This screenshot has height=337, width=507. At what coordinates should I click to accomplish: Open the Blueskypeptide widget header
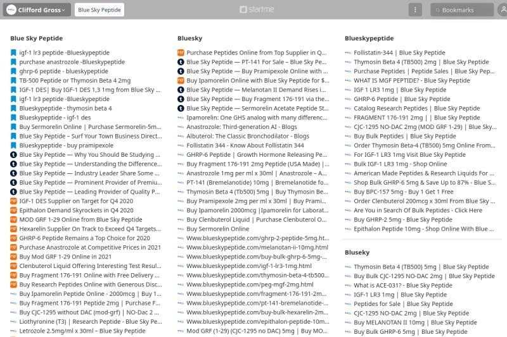[x=369, y=39]
